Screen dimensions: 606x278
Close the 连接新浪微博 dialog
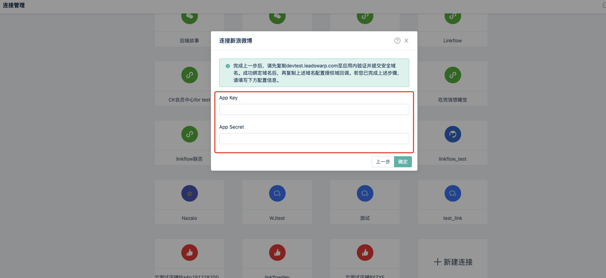pyautogui.click(x=406, y=41)
